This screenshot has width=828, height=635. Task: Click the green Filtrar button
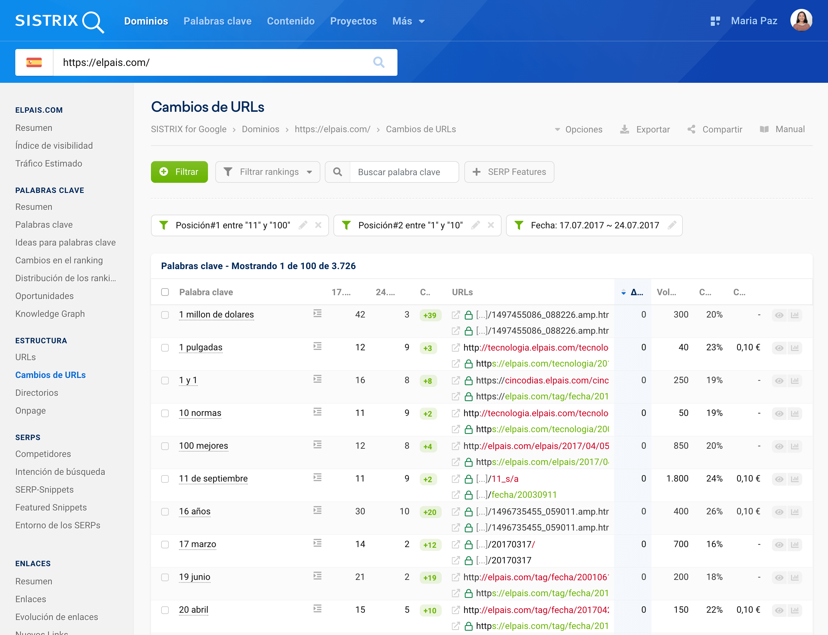click(180, 172)
